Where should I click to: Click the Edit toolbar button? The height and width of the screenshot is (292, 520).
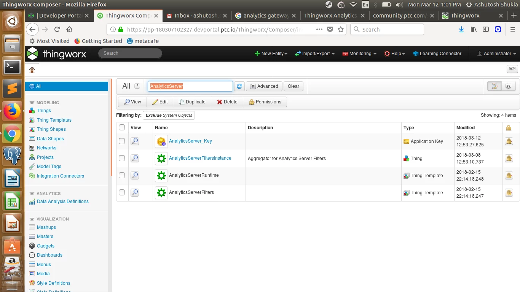[x=160, y=102]
